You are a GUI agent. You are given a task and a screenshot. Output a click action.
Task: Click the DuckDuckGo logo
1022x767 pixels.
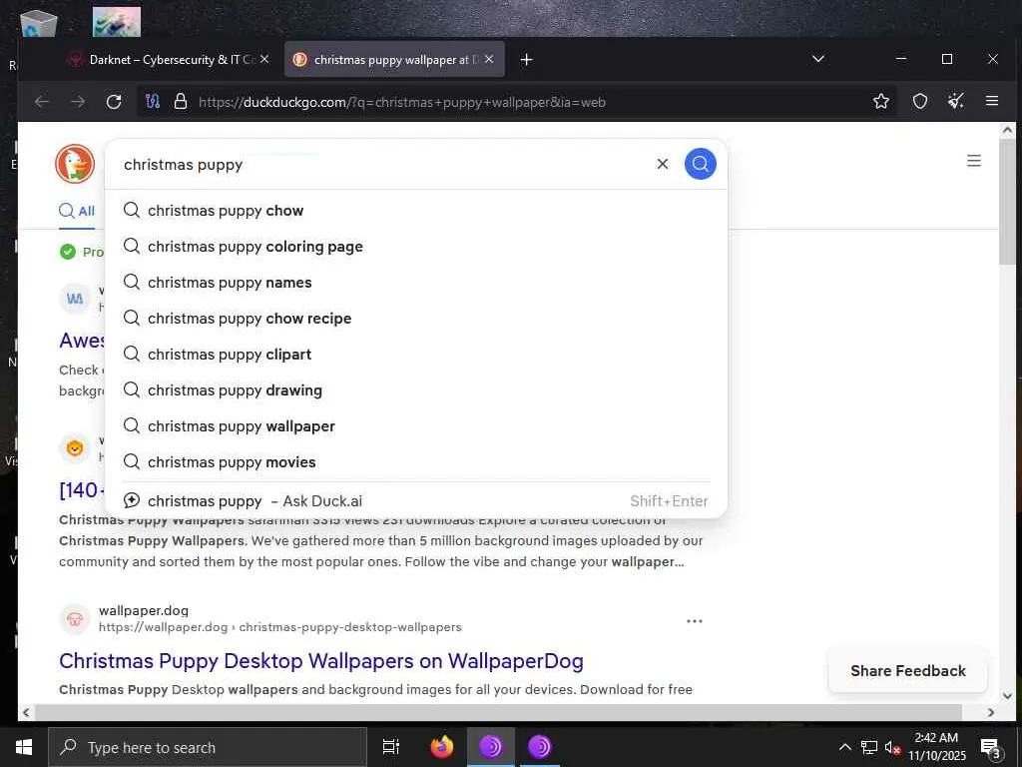pyautogui.click(x=75, y=164)
